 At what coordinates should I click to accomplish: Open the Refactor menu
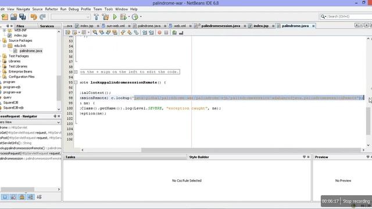pos(52,9)
